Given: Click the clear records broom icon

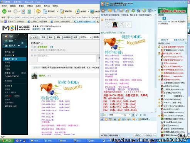Looking at the screenshot, I should [62, 11].
